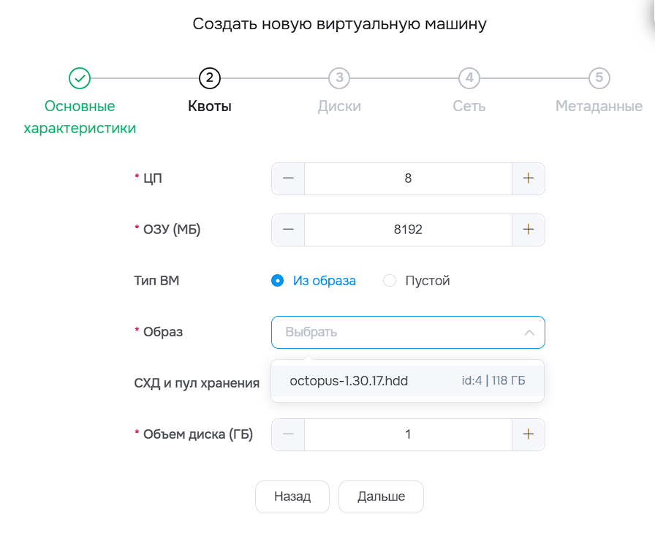The image size is (655, 536).
Task: Open the Образ dropdown field
Action: point(398,332)
